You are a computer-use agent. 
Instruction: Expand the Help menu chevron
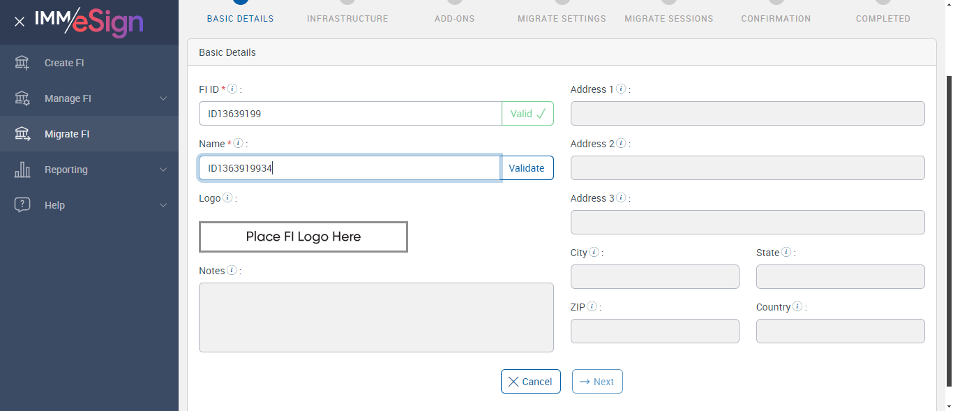pos(163,205)
